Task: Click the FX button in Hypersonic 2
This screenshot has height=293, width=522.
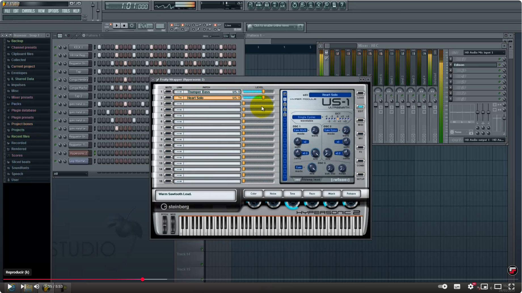Action: tap(360, 148)
